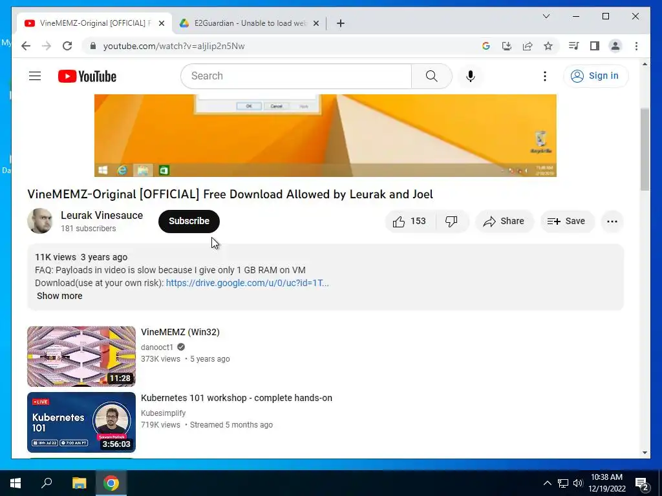Image resolution: width=662 pixels, height=496 pixels.
Task: Go to the YouTube home logo
Action: [87, 76]
